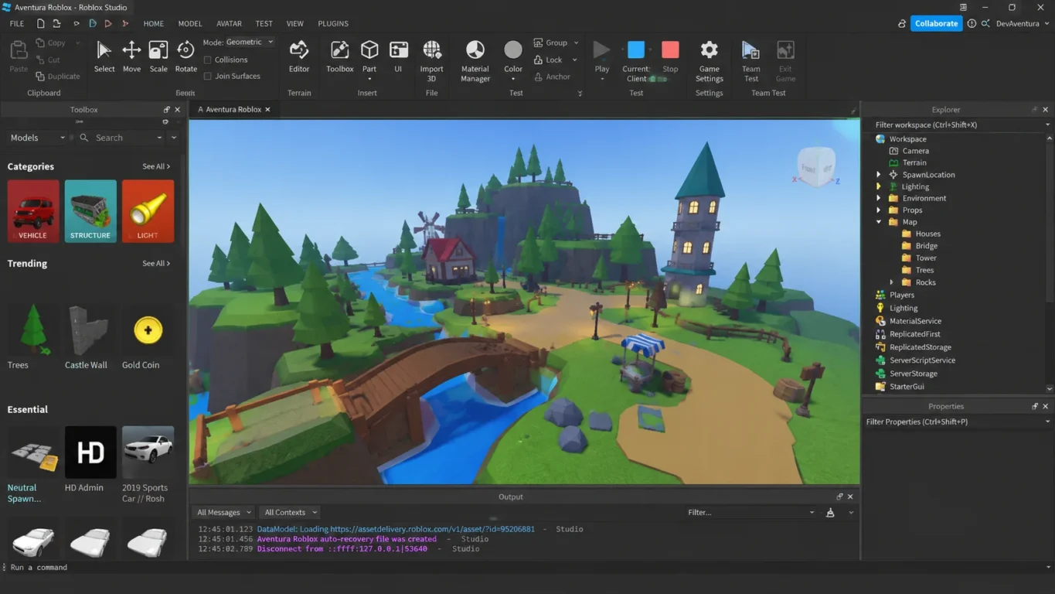Image resolution: width=1055 pixels, height=594 pixels.
Task: Open the UI insert tool
Action: pos(398,57)
